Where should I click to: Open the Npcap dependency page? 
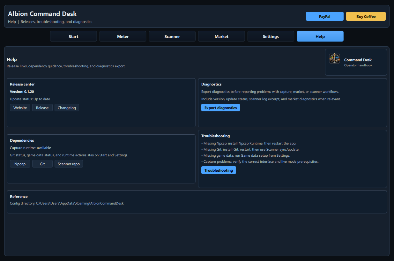tap(20, 164)
